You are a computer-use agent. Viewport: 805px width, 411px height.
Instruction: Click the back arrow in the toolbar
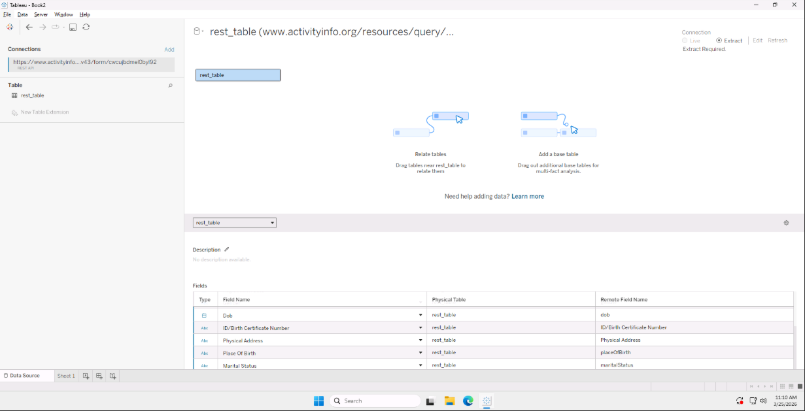[x=29, y=27]
